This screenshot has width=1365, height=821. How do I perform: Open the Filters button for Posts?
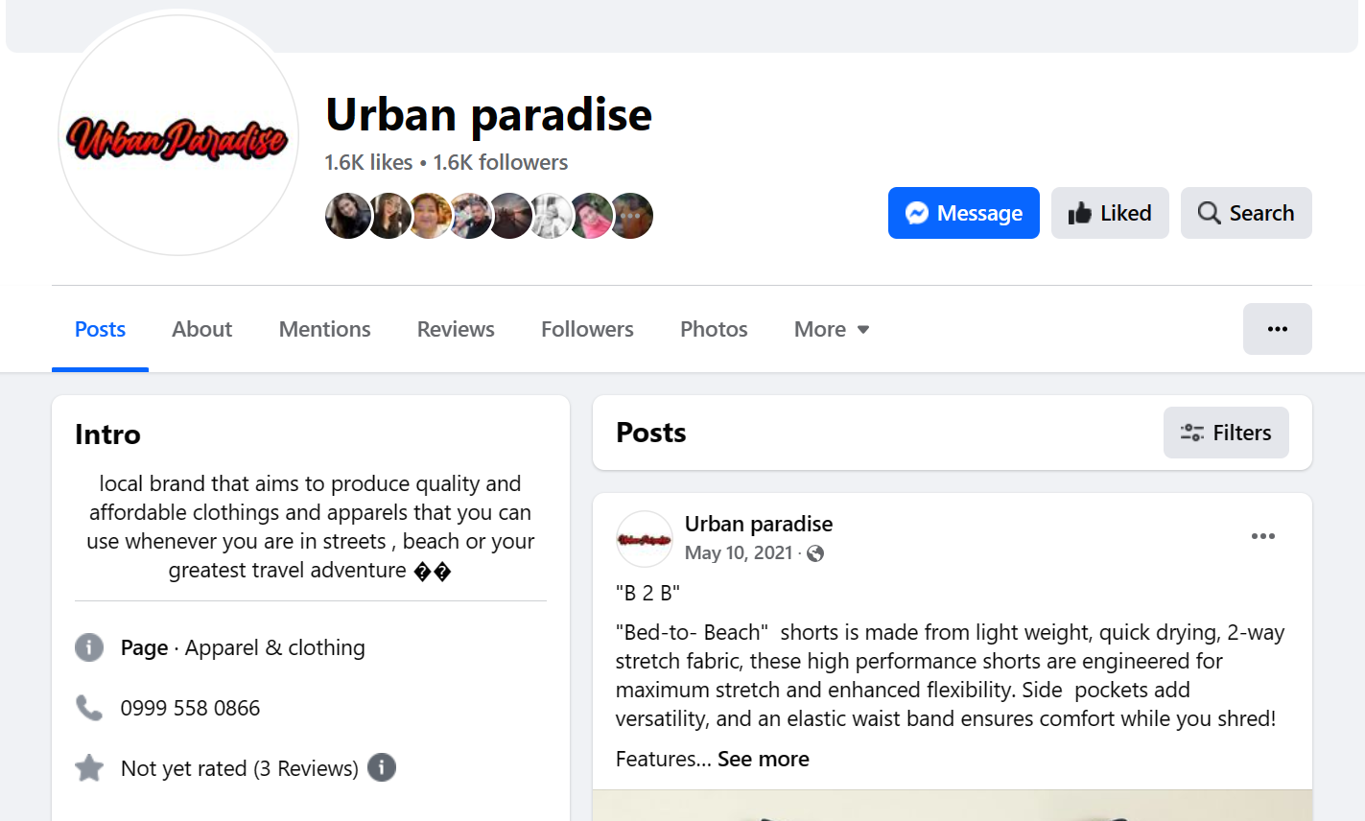(x=1226, y=433)
